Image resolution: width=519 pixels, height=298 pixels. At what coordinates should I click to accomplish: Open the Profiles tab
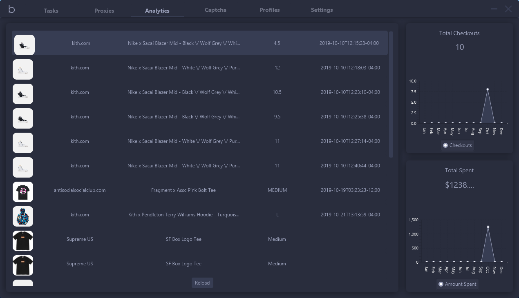click(270, 10)
